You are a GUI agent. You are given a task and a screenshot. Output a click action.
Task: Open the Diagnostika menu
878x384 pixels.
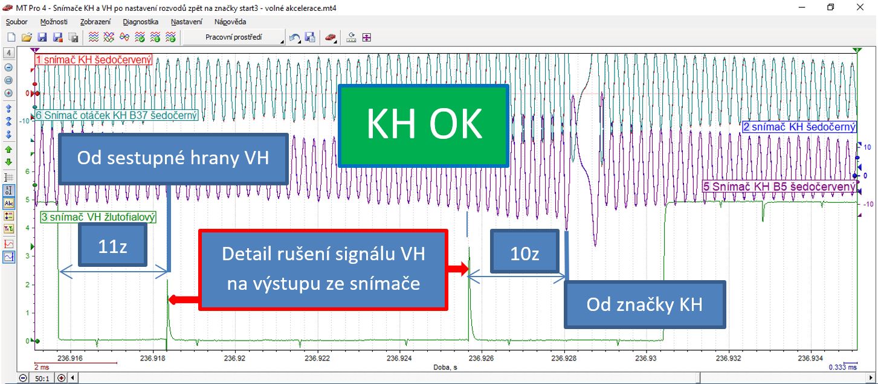pyautogui.click(x=140, y=22)
